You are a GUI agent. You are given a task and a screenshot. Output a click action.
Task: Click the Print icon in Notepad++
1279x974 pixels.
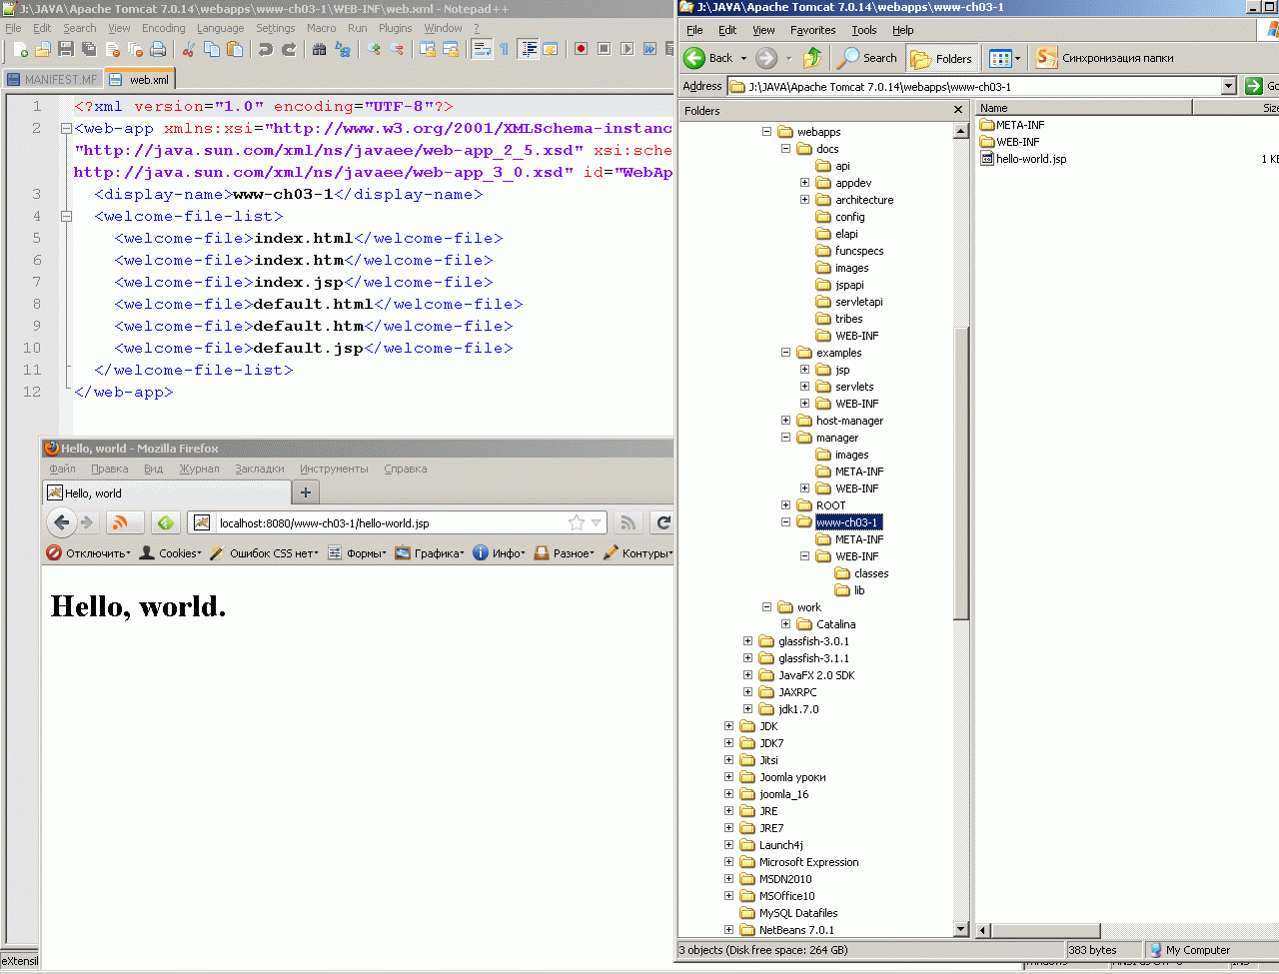(x=158, y=49)
